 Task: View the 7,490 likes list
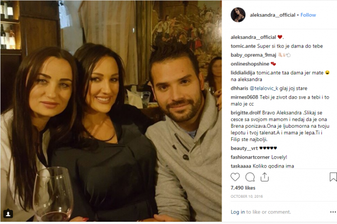243,188
